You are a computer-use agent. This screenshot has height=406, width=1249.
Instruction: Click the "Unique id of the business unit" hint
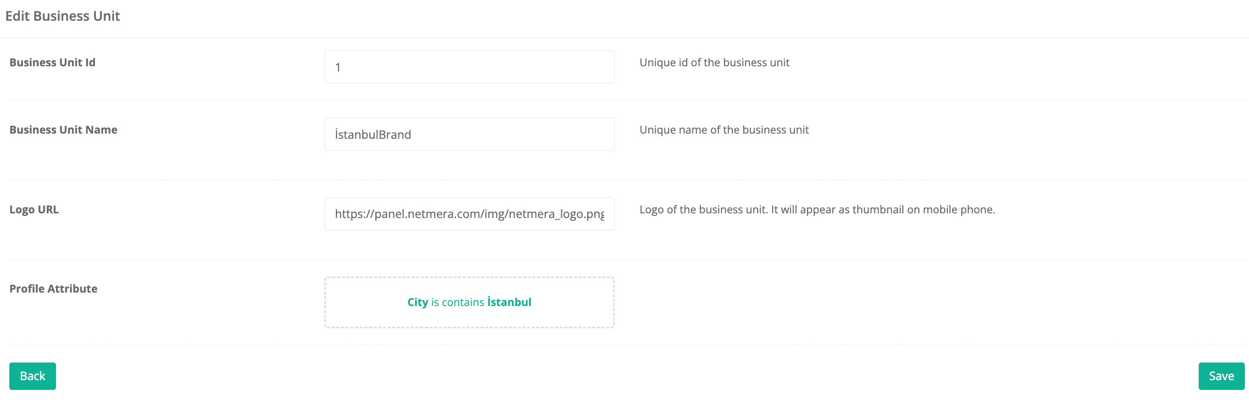(714, 63)
